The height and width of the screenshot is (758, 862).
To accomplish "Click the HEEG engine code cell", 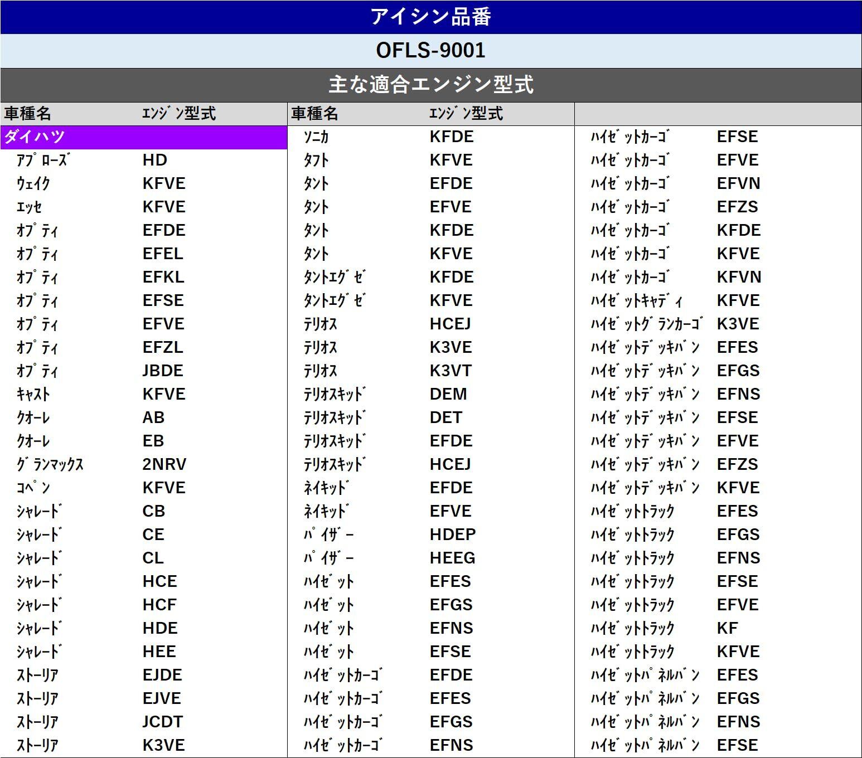I will tap(453, 558).
